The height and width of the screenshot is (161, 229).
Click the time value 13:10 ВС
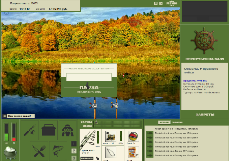click(x=25, y=9)
